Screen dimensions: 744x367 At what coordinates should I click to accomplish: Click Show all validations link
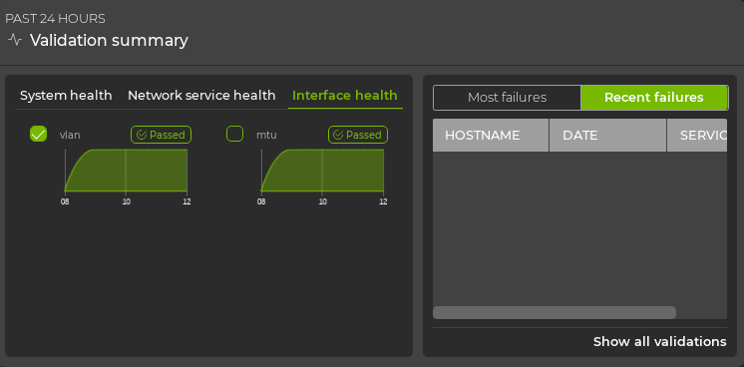pyautogui.click(x=659, y=341)
